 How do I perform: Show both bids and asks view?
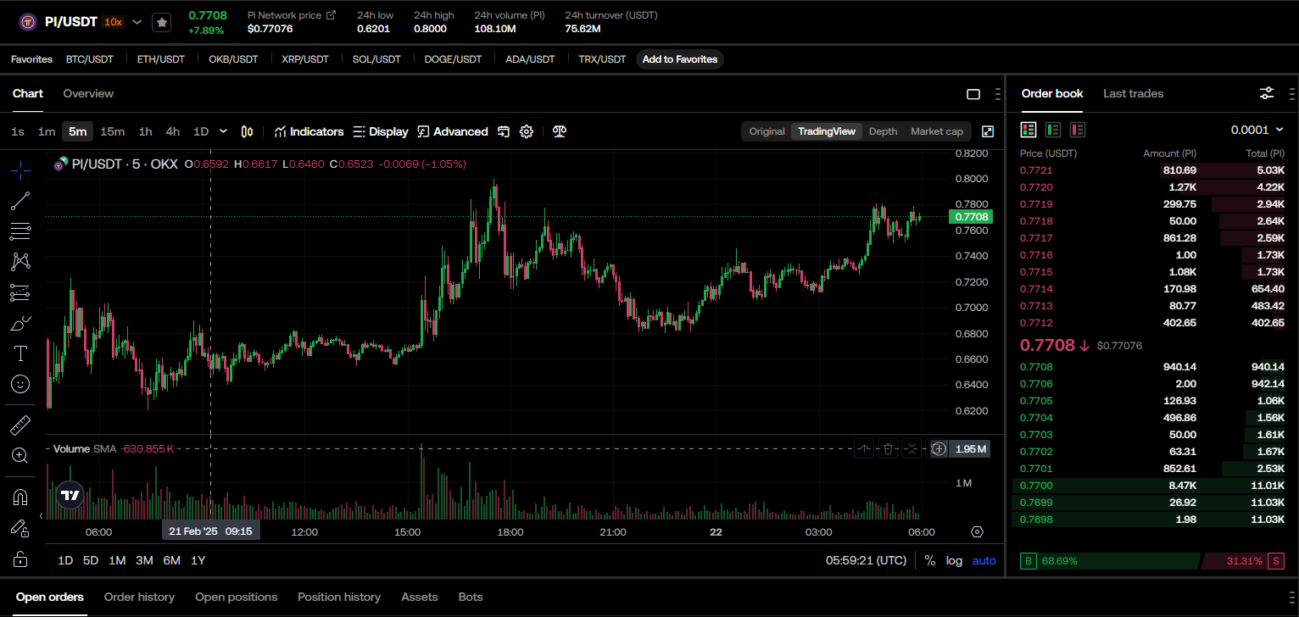click(1029, 130)
